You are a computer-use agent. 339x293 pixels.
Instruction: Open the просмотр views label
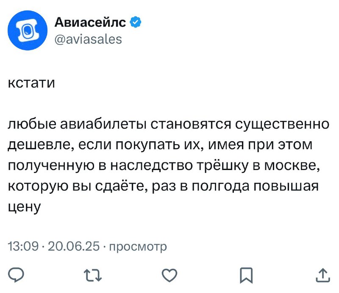pyautogui.click(x=138, y=247)
